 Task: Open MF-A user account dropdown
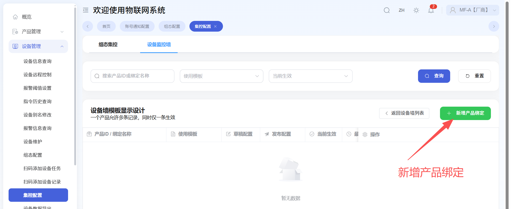[x=472, y=10]
